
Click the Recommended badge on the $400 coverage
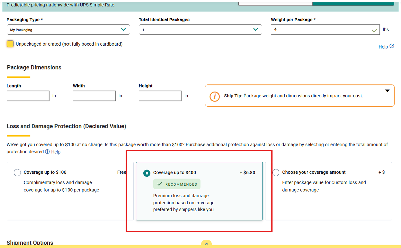(x=177, y=184)
